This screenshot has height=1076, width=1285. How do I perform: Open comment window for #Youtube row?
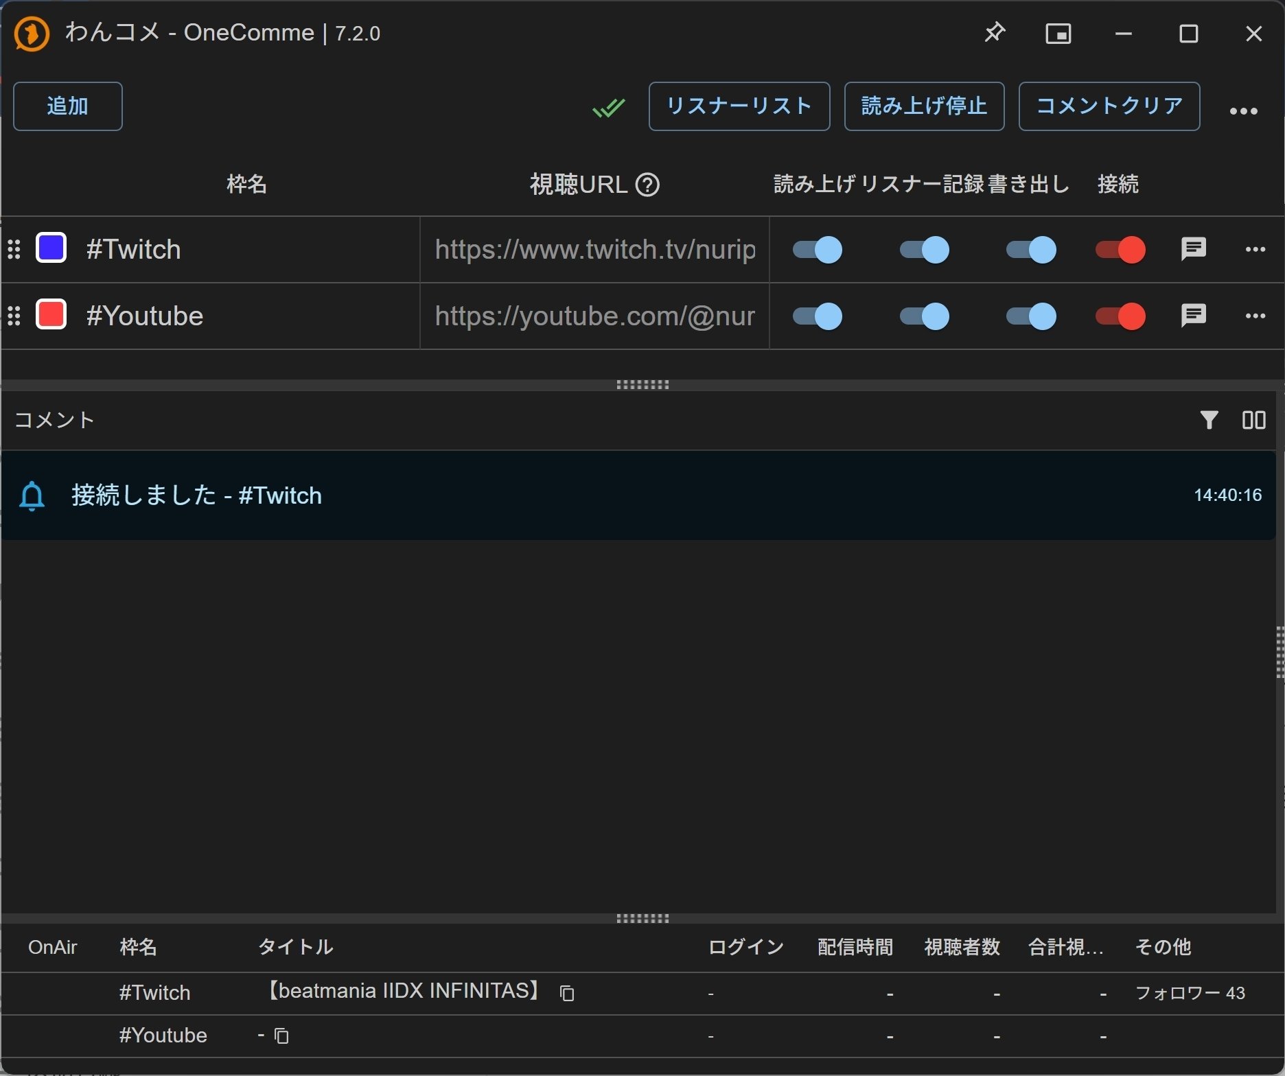point(1194,316)
